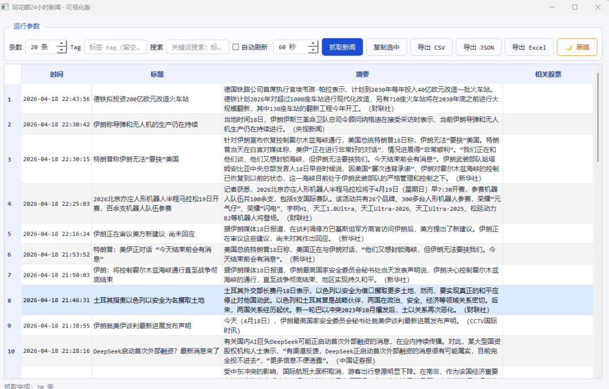This screenshot has width=609, height=389.
Task: Export news with the 导出 CSV button
Action: pos(431,47)
